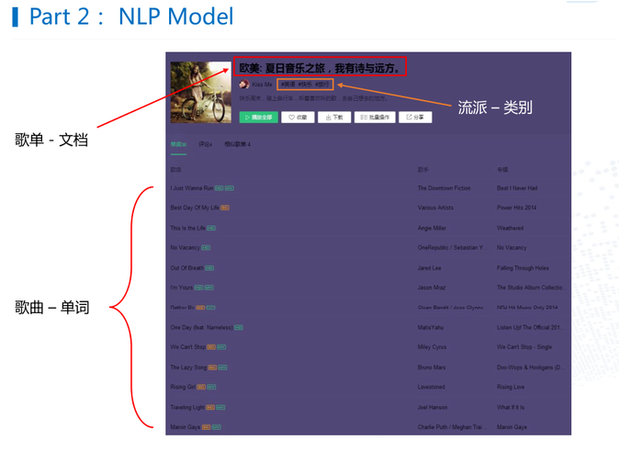Open artist Various Artists
Viewport: 619px width, 452px height.
point(435,208)
